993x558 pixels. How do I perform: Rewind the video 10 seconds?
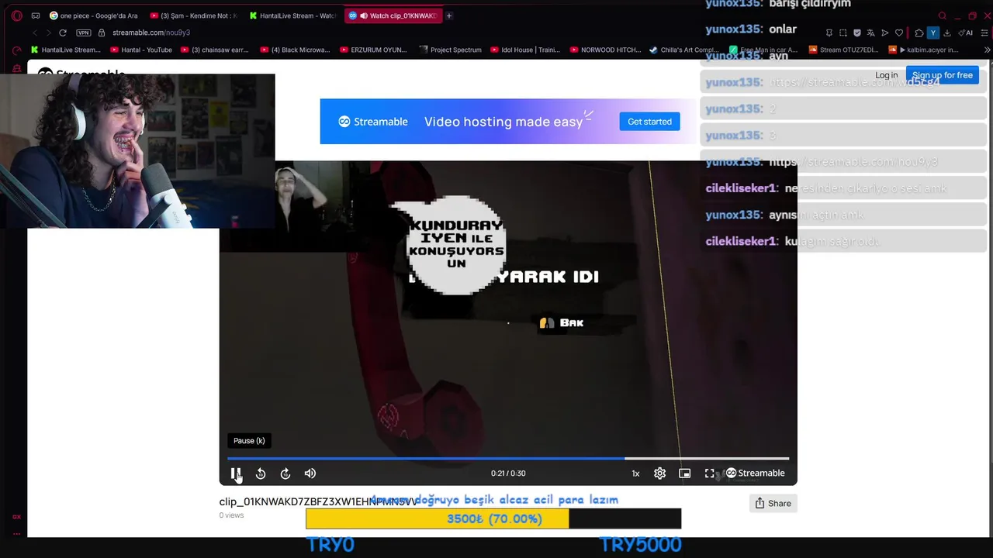[x=261, y=474]
